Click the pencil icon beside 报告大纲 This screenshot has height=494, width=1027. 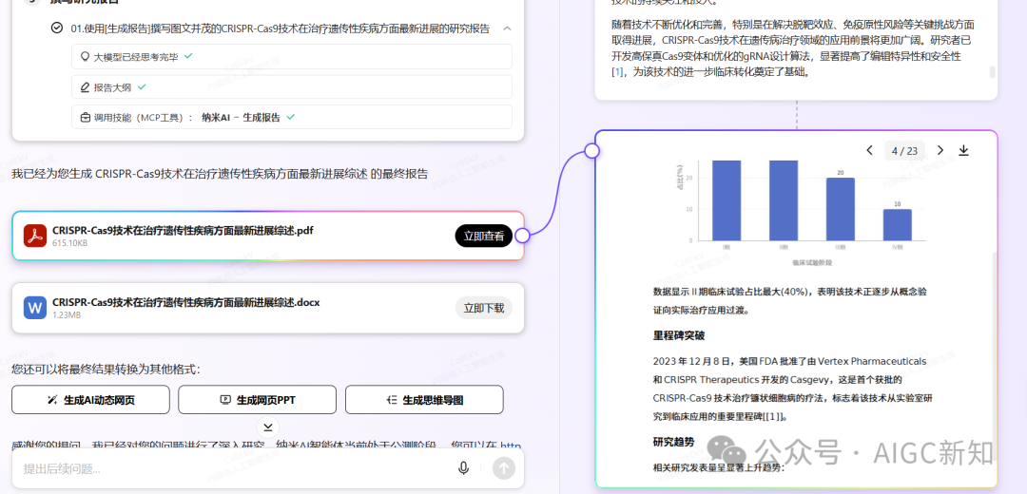click(x=85, y=87)
